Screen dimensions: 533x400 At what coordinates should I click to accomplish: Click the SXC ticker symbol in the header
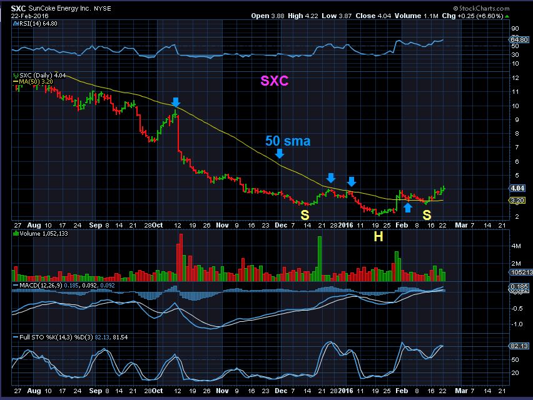coord(18,9)
